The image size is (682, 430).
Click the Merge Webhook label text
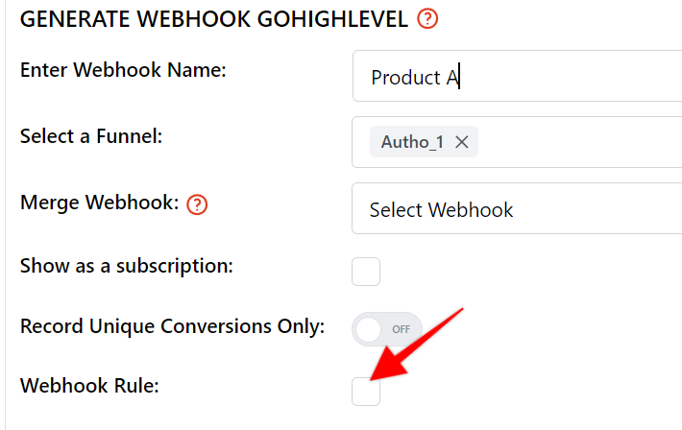100,203
